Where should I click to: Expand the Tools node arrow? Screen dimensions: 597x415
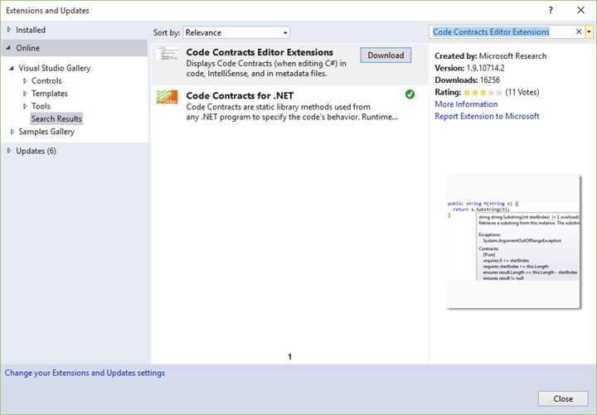(x=25, y=106)
